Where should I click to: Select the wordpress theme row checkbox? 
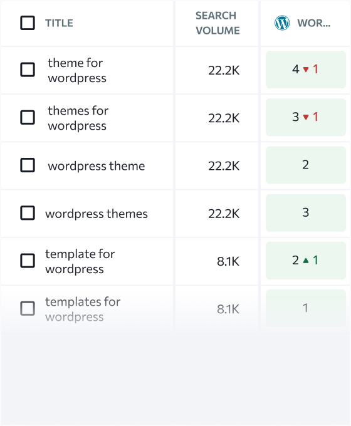tap(28, 165)
